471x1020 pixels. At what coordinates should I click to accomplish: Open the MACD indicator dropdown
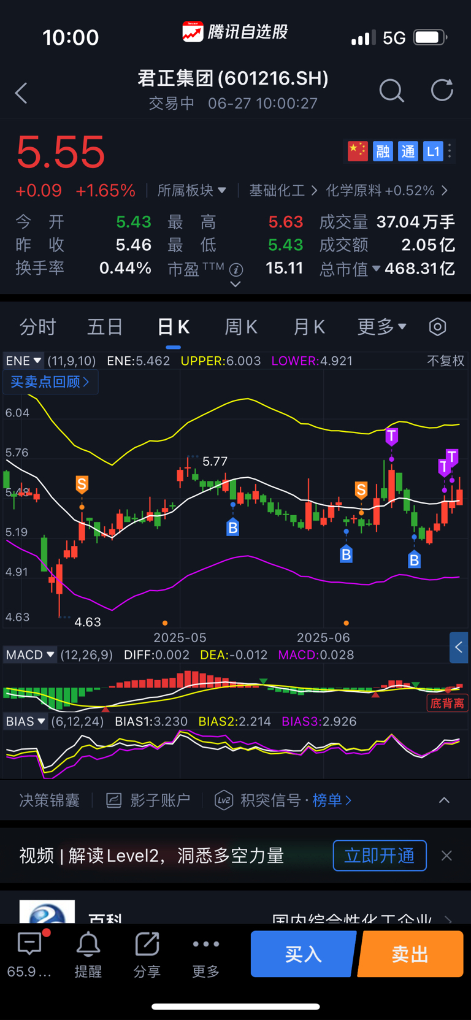[30, 654]
